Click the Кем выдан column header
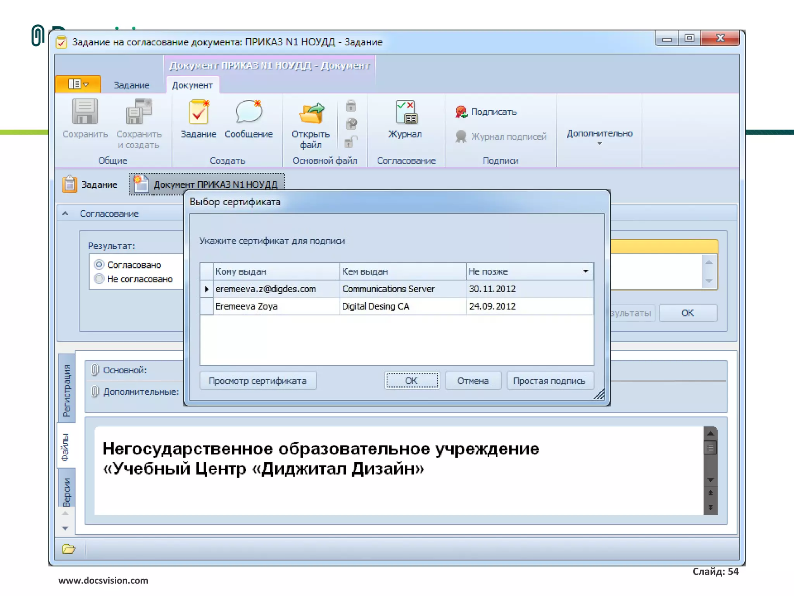794x596 pixels. point(403,271)
